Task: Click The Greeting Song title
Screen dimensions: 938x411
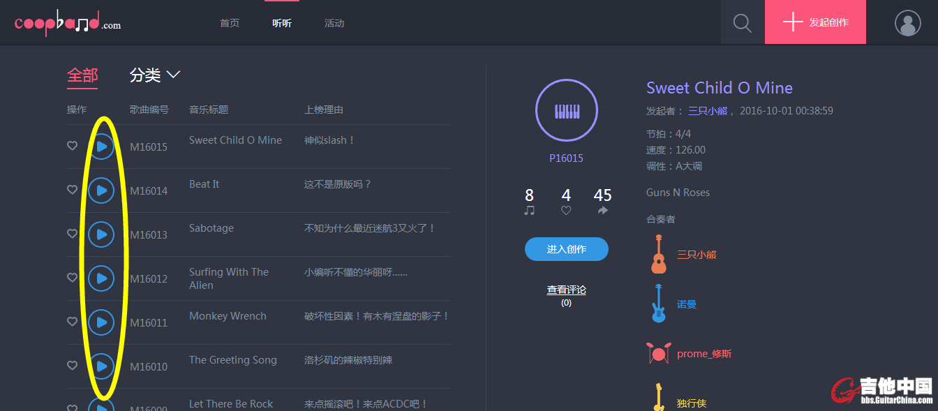Action: pos(233,360)
